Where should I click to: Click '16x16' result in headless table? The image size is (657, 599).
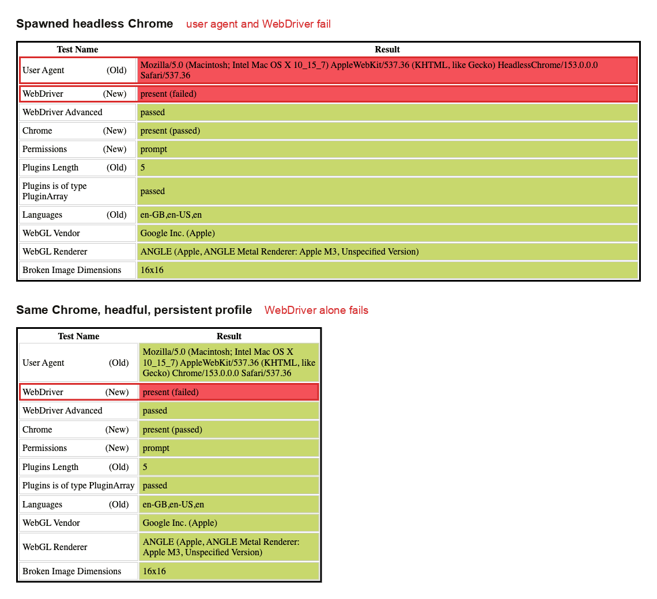[x=387, y=270]
